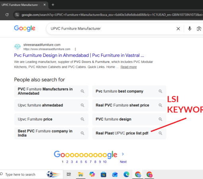Image resolution: width=203 pixels, height=179 pixels.
Task: Open the three-dot menu for shreeanaadifurniture result
Action: click(x=75, y=49)
